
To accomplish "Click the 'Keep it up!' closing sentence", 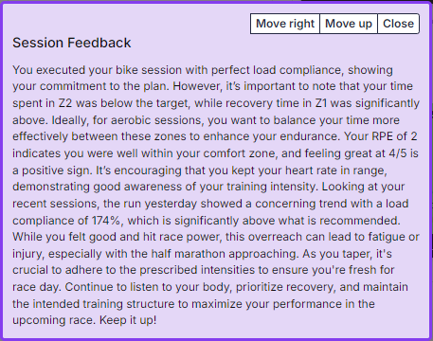I will [128, 320].
